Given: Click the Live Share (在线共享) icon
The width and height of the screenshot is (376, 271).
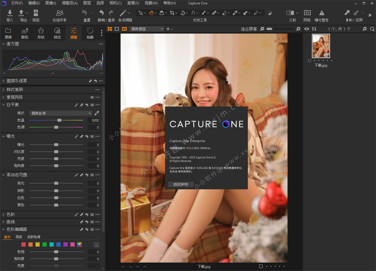Looking at the screenshot, I should tap(59, 13).
